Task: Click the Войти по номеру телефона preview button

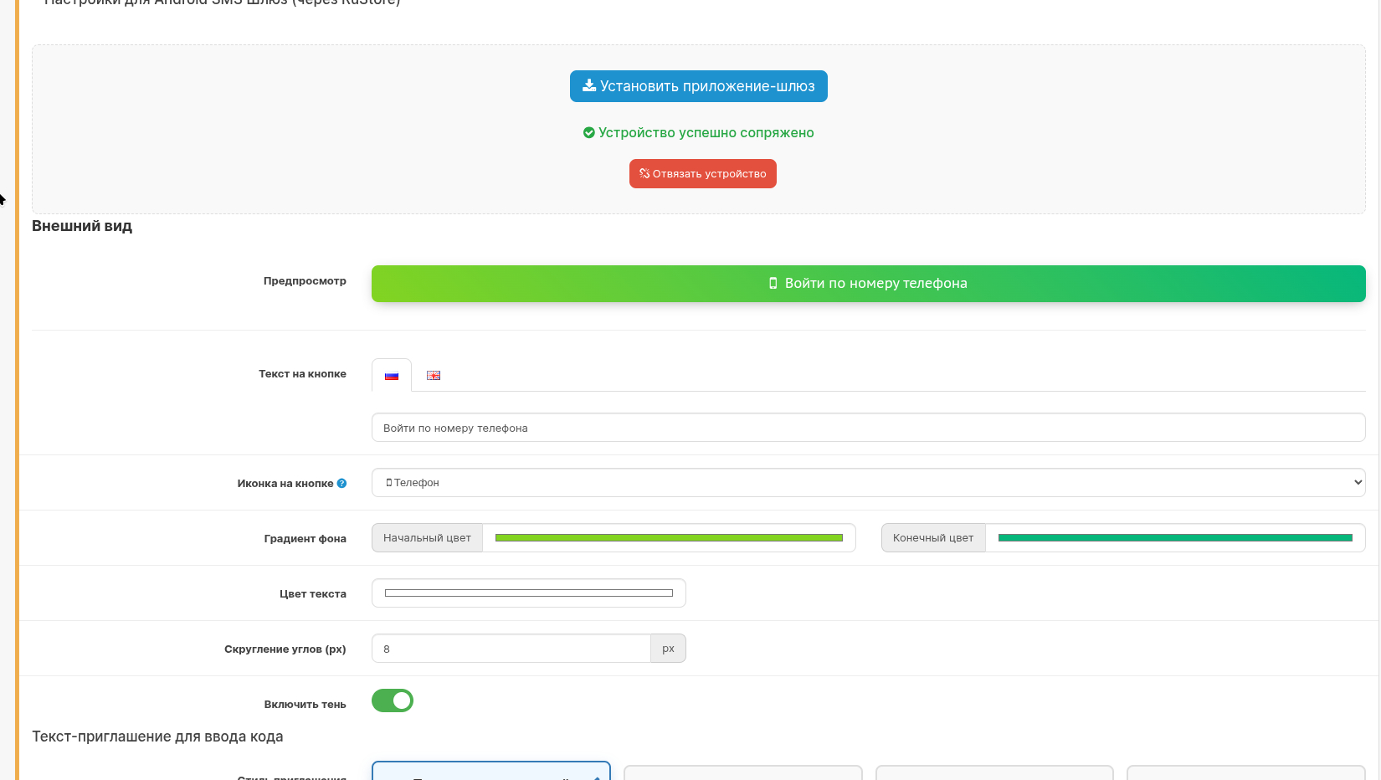Action: coord(868,284)
